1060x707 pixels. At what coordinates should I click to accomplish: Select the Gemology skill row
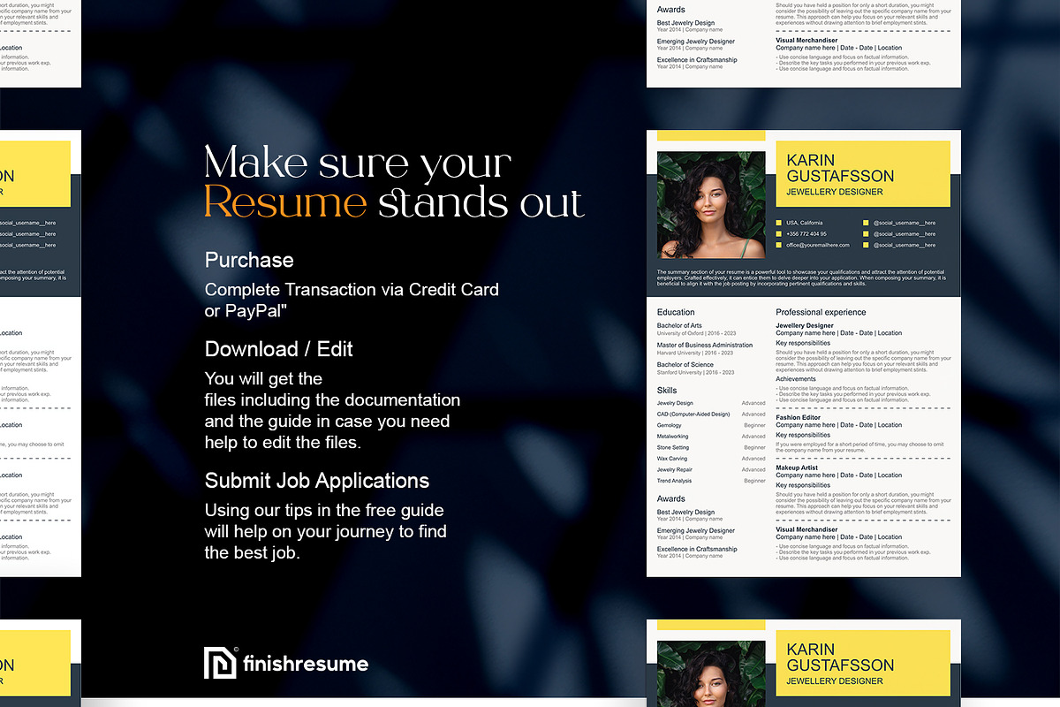tap(711, 425)
